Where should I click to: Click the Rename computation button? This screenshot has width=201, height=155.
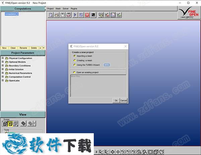click(23, 48)
